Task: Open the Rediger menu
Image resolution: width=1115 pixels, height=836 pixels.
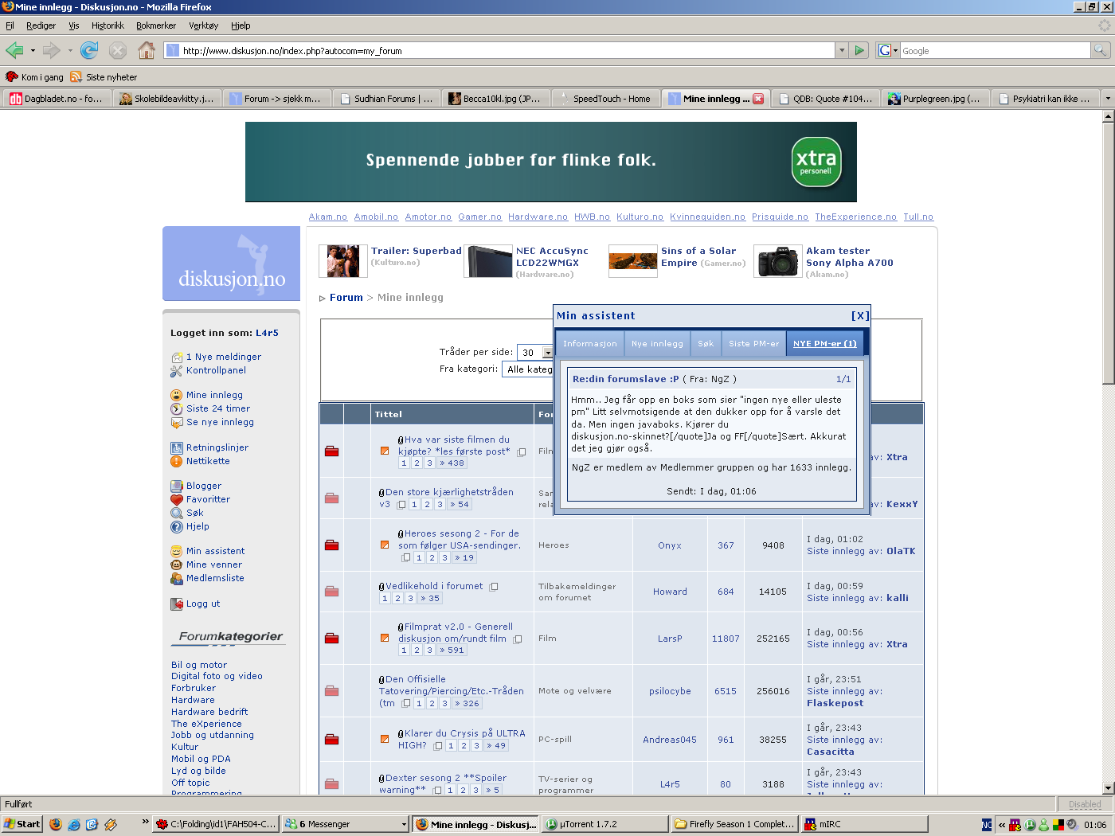Action: coord(41,25)
